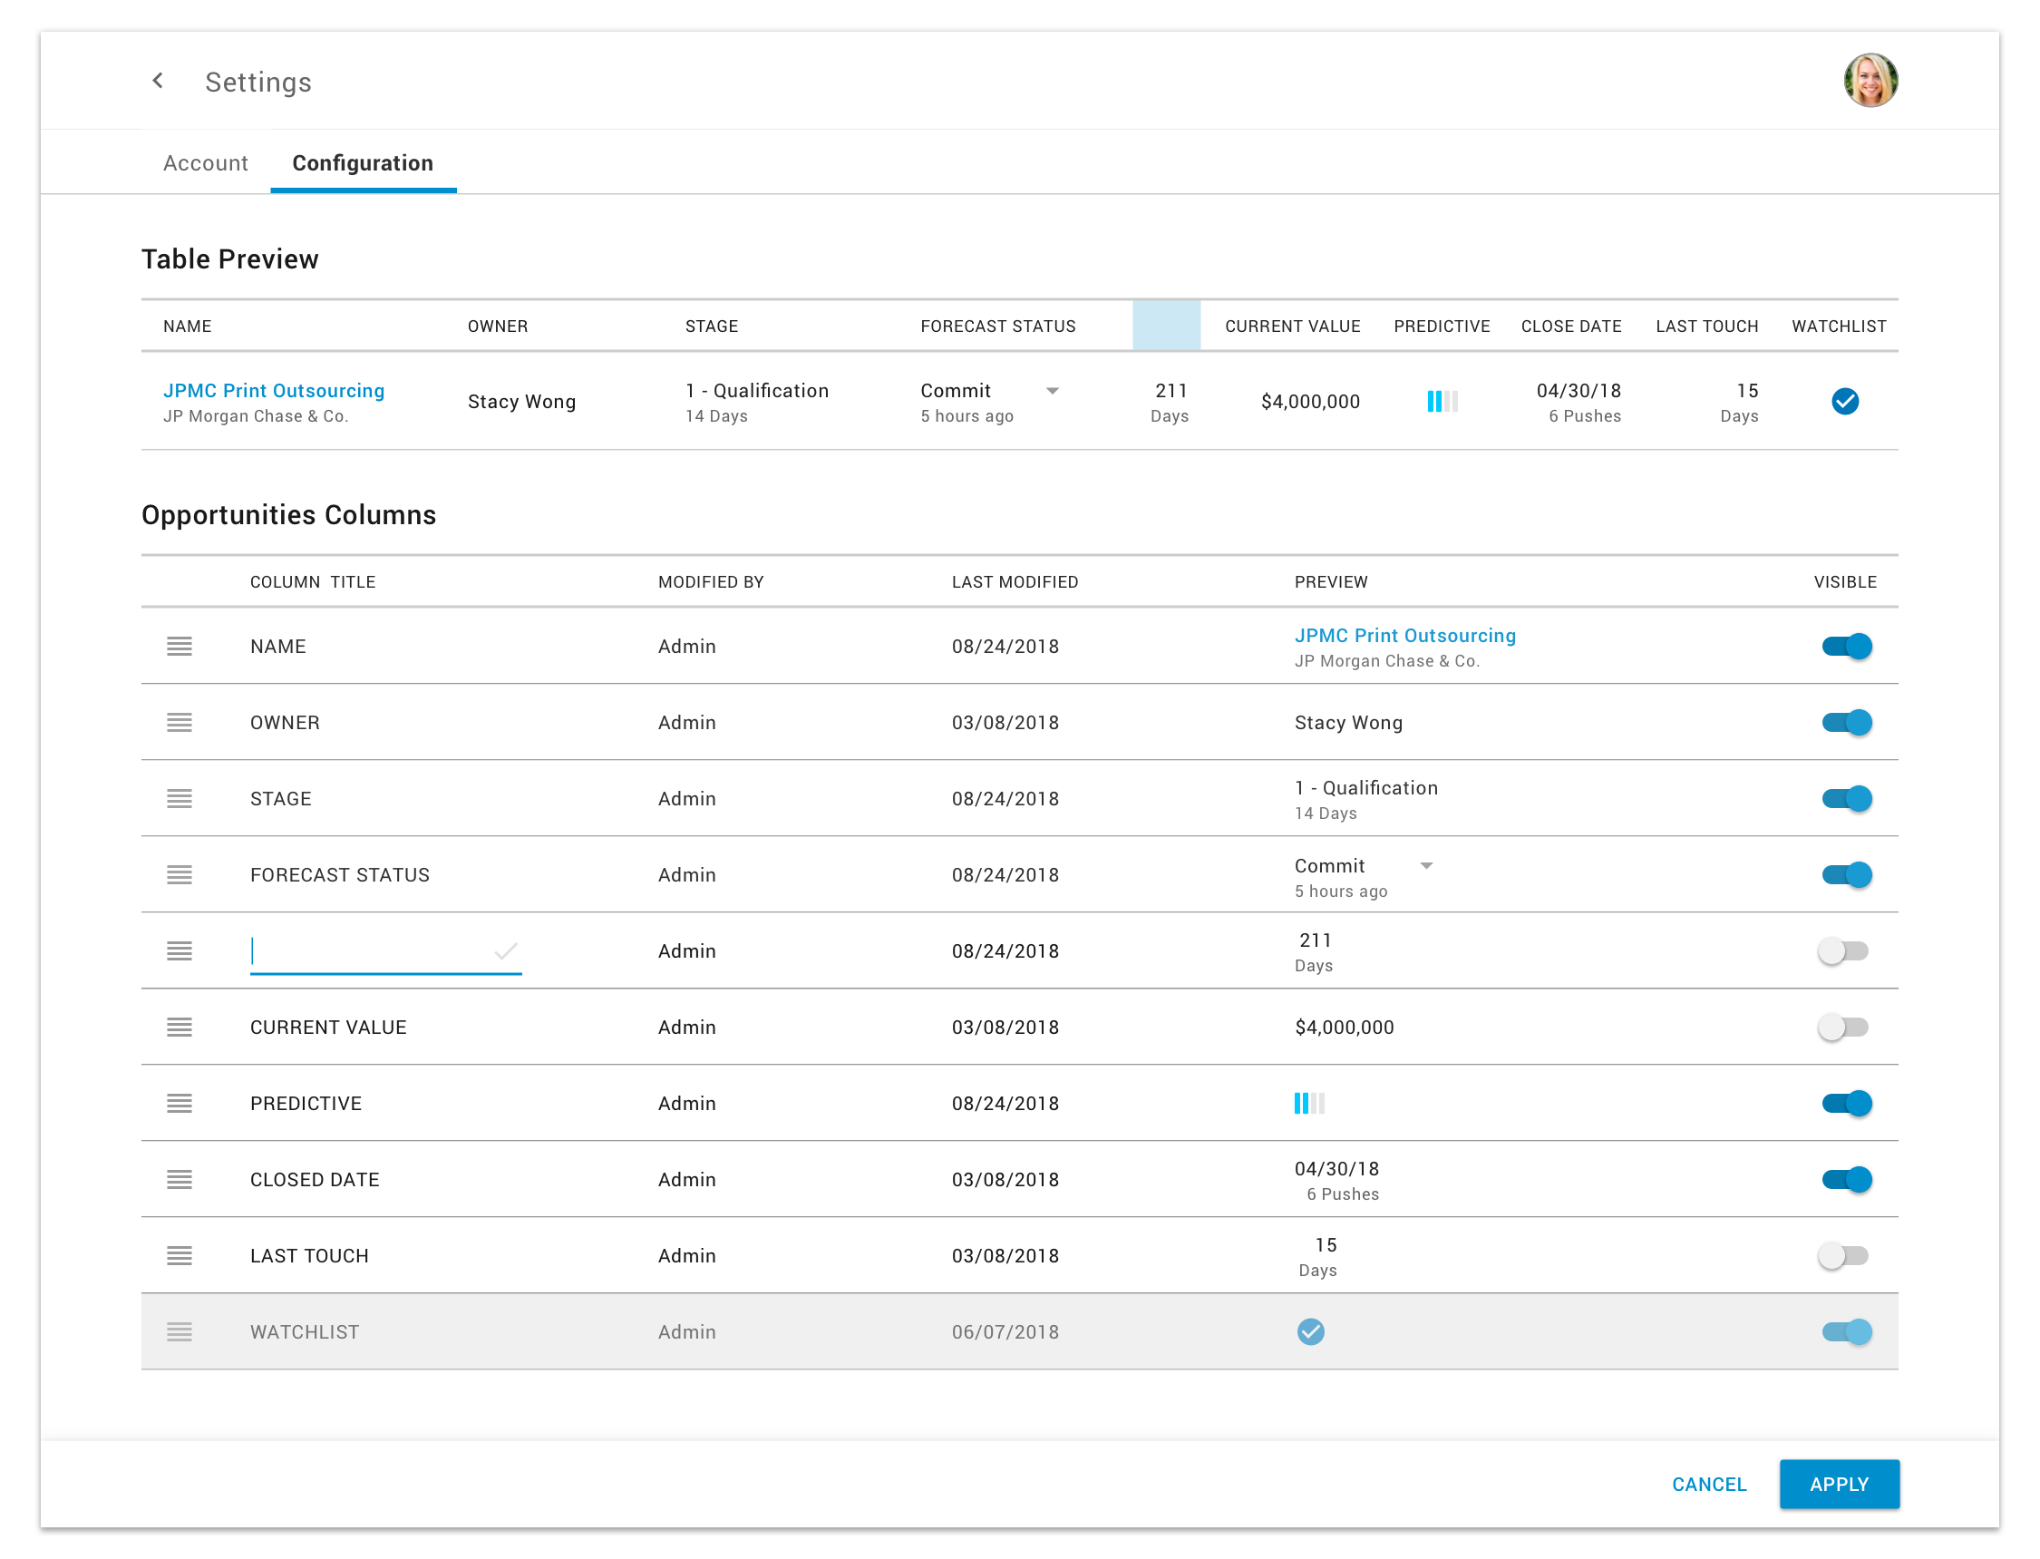This screenshot has height=1559, width=2040.
Task: Enable visibility for the CURRENT VALUE column
Action: pos(1846,1028)
